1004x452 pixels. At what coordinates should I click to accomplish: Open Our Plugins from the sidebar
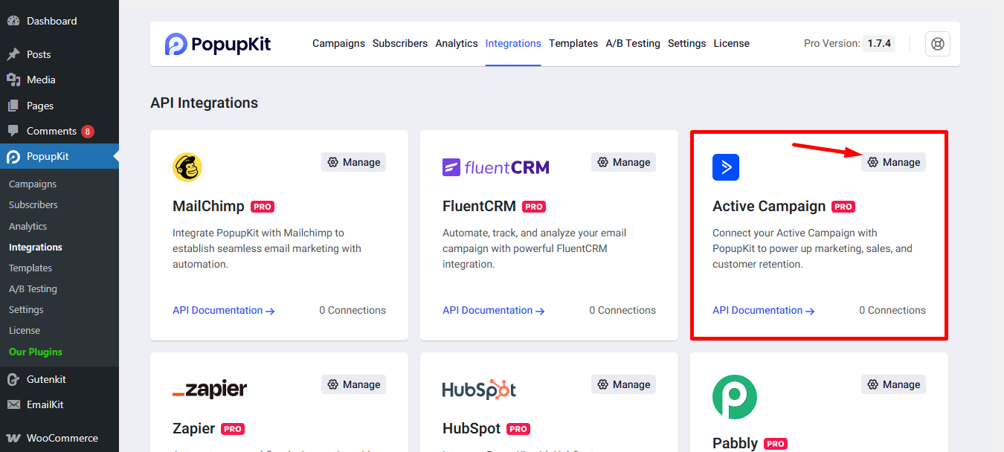(x=36, y=352)
